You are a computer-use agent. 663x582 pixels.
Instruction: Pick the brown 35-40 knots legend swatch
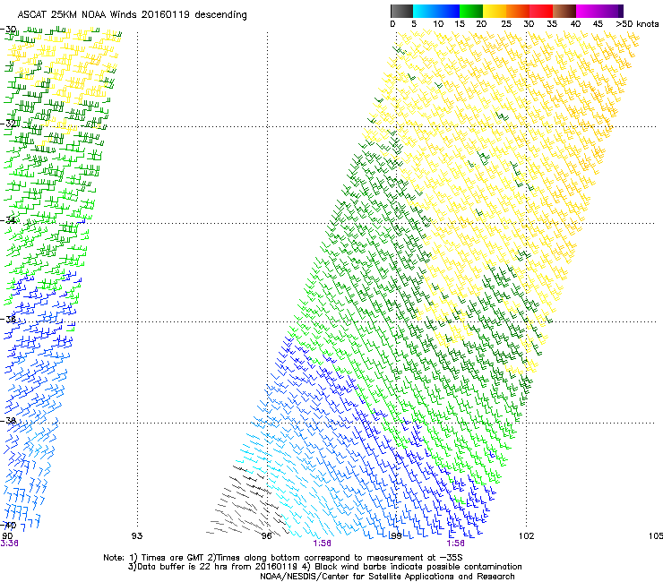click(x=564, y=11)
